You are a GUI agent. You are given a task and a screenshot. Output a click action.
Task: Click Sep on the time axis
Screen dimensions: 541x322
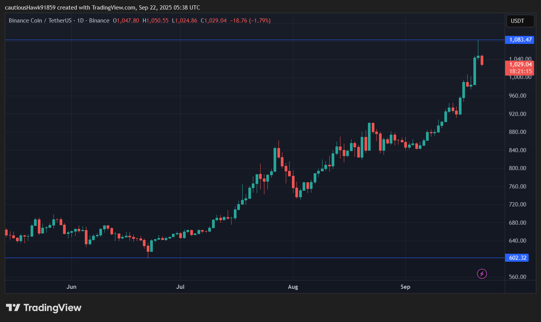(x=405, y=287)
